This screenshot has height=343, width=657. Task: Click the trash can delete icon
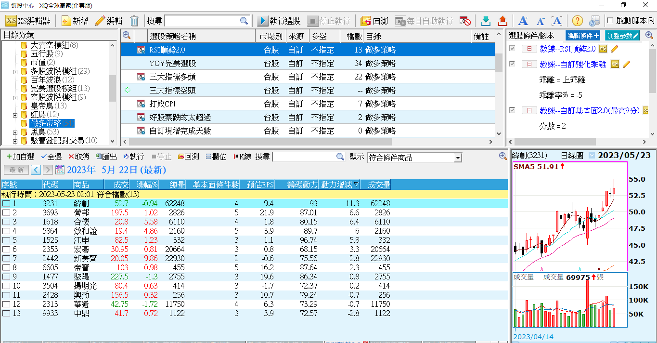click(135, 21)
